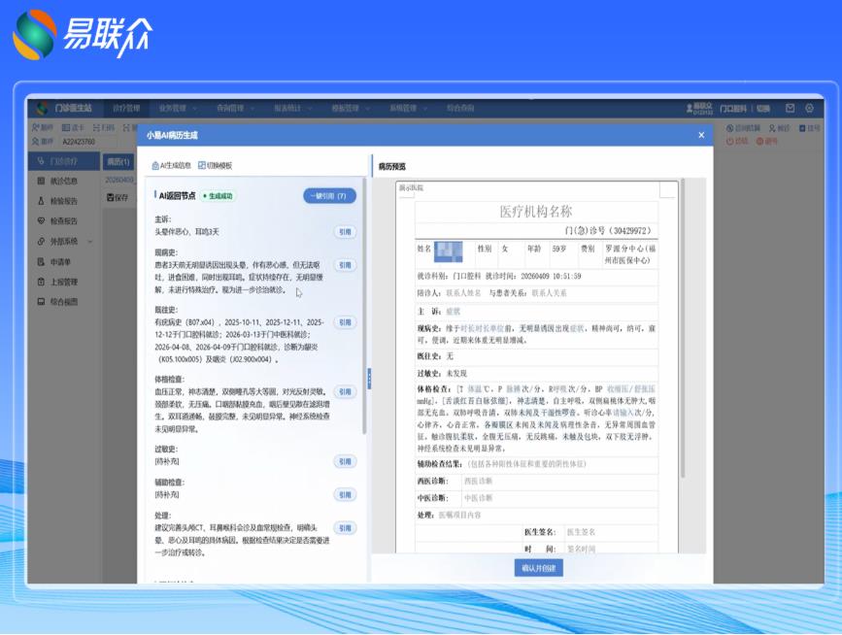Screen dimensions: 842x635
Task: Click the 确认并创建 confirm button
Action: click(x=539, y=568)
